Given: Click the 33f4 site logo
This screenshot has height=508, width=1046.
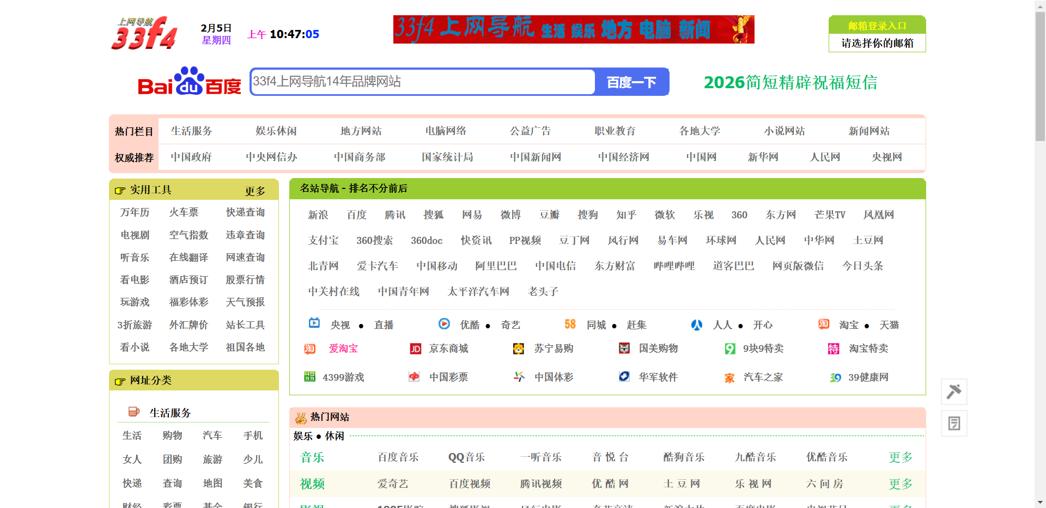Looking at the screenshot, I should pyautogui.click(x=144, y=33).
